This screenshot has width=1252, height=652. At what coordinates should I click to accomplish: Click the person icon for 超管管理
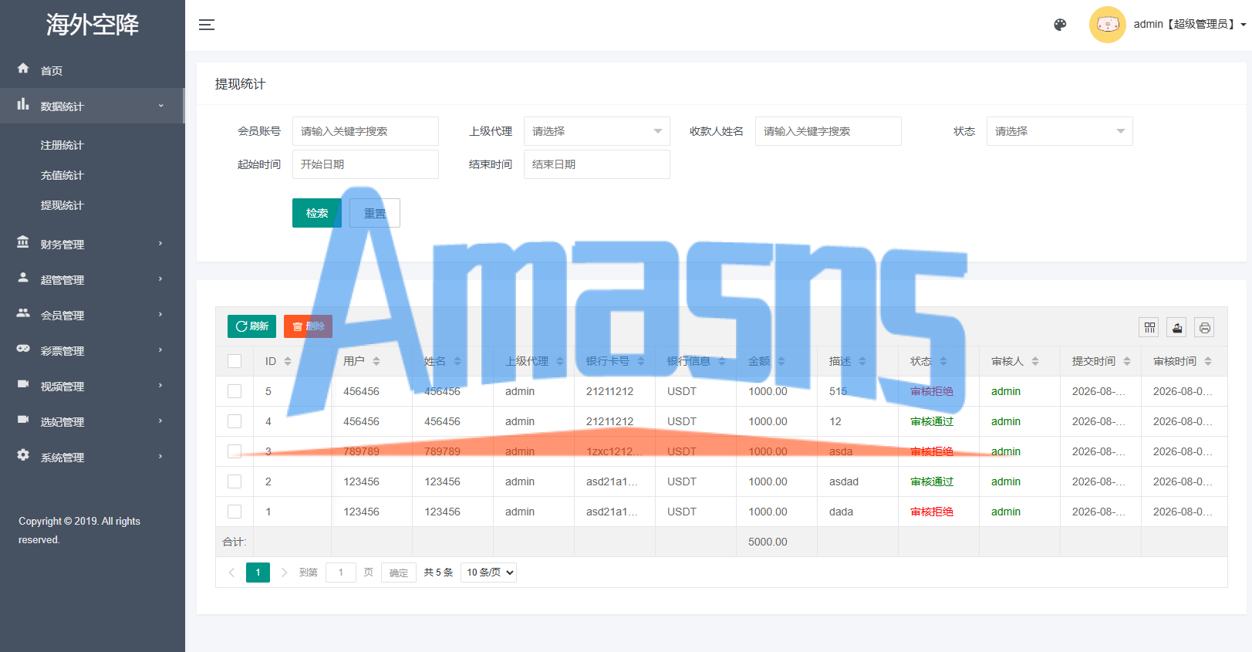pos(23,277)
